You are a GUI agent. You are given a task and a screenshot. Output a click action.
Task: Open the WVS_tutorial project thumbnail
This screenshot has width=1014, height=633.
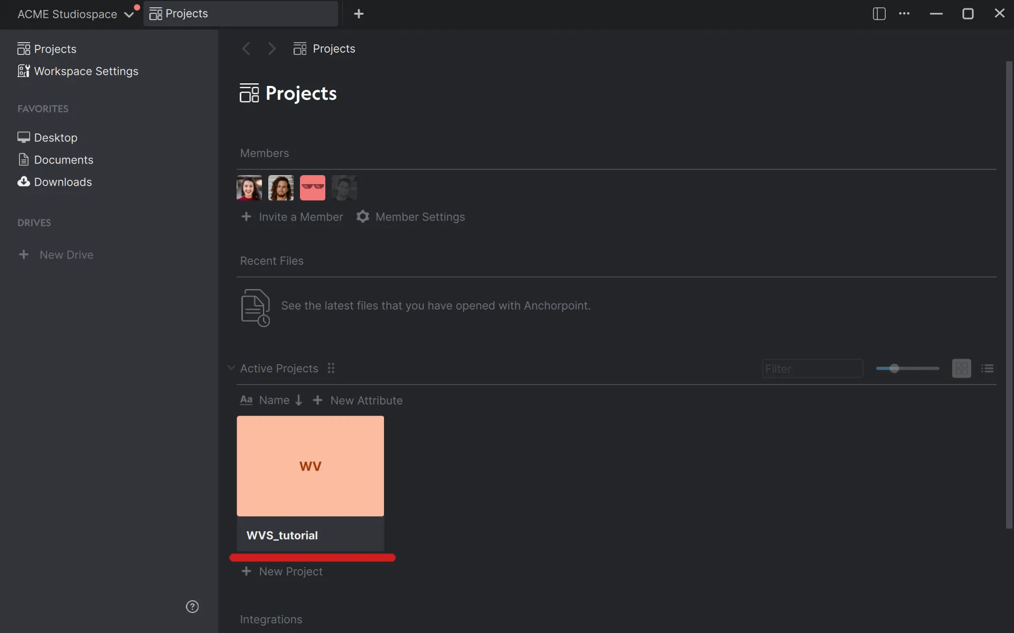click(311, 466)
